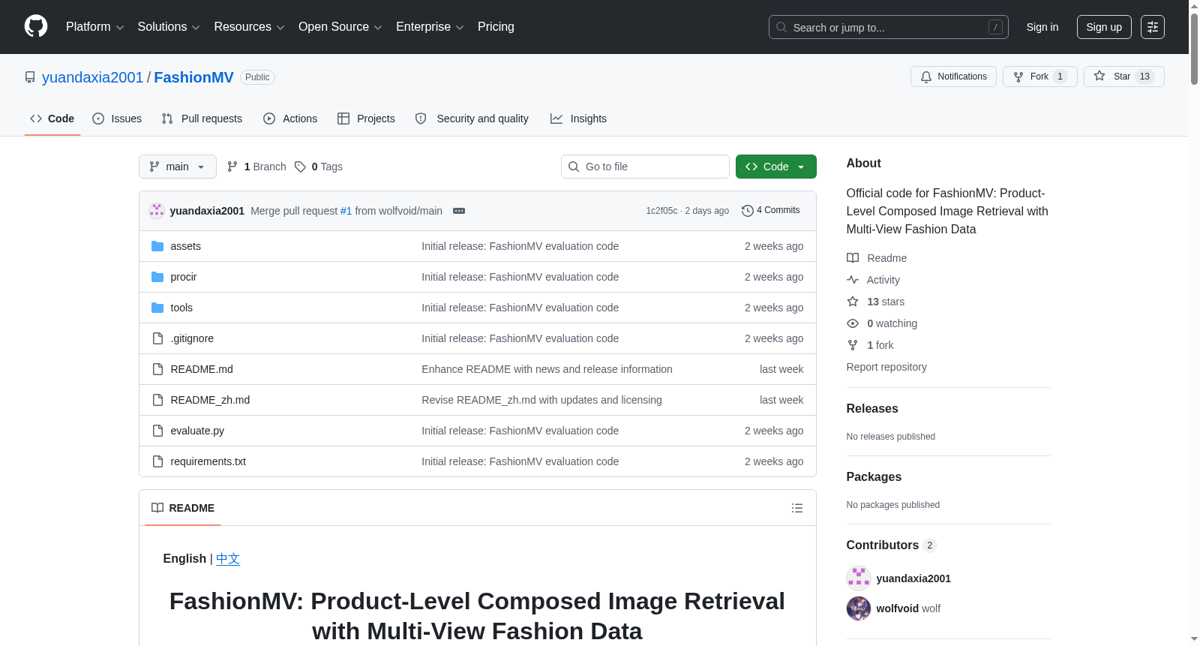View the 13 stars link
The image size is (1200, 646).
(x=876, y=302)
